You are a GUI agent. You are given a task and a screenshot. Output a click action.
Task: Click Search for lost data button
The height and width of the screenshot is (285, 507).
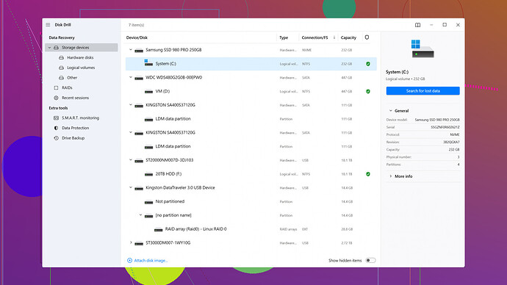422,91
